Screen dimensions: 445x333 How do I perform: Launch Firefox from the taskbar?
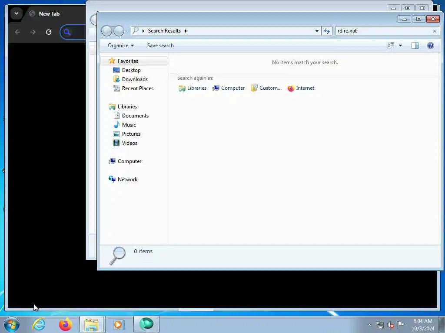click(65, 324)
